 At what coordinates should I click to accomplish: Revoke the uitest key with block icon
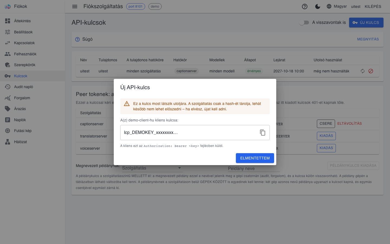click(x=371, y=71)
